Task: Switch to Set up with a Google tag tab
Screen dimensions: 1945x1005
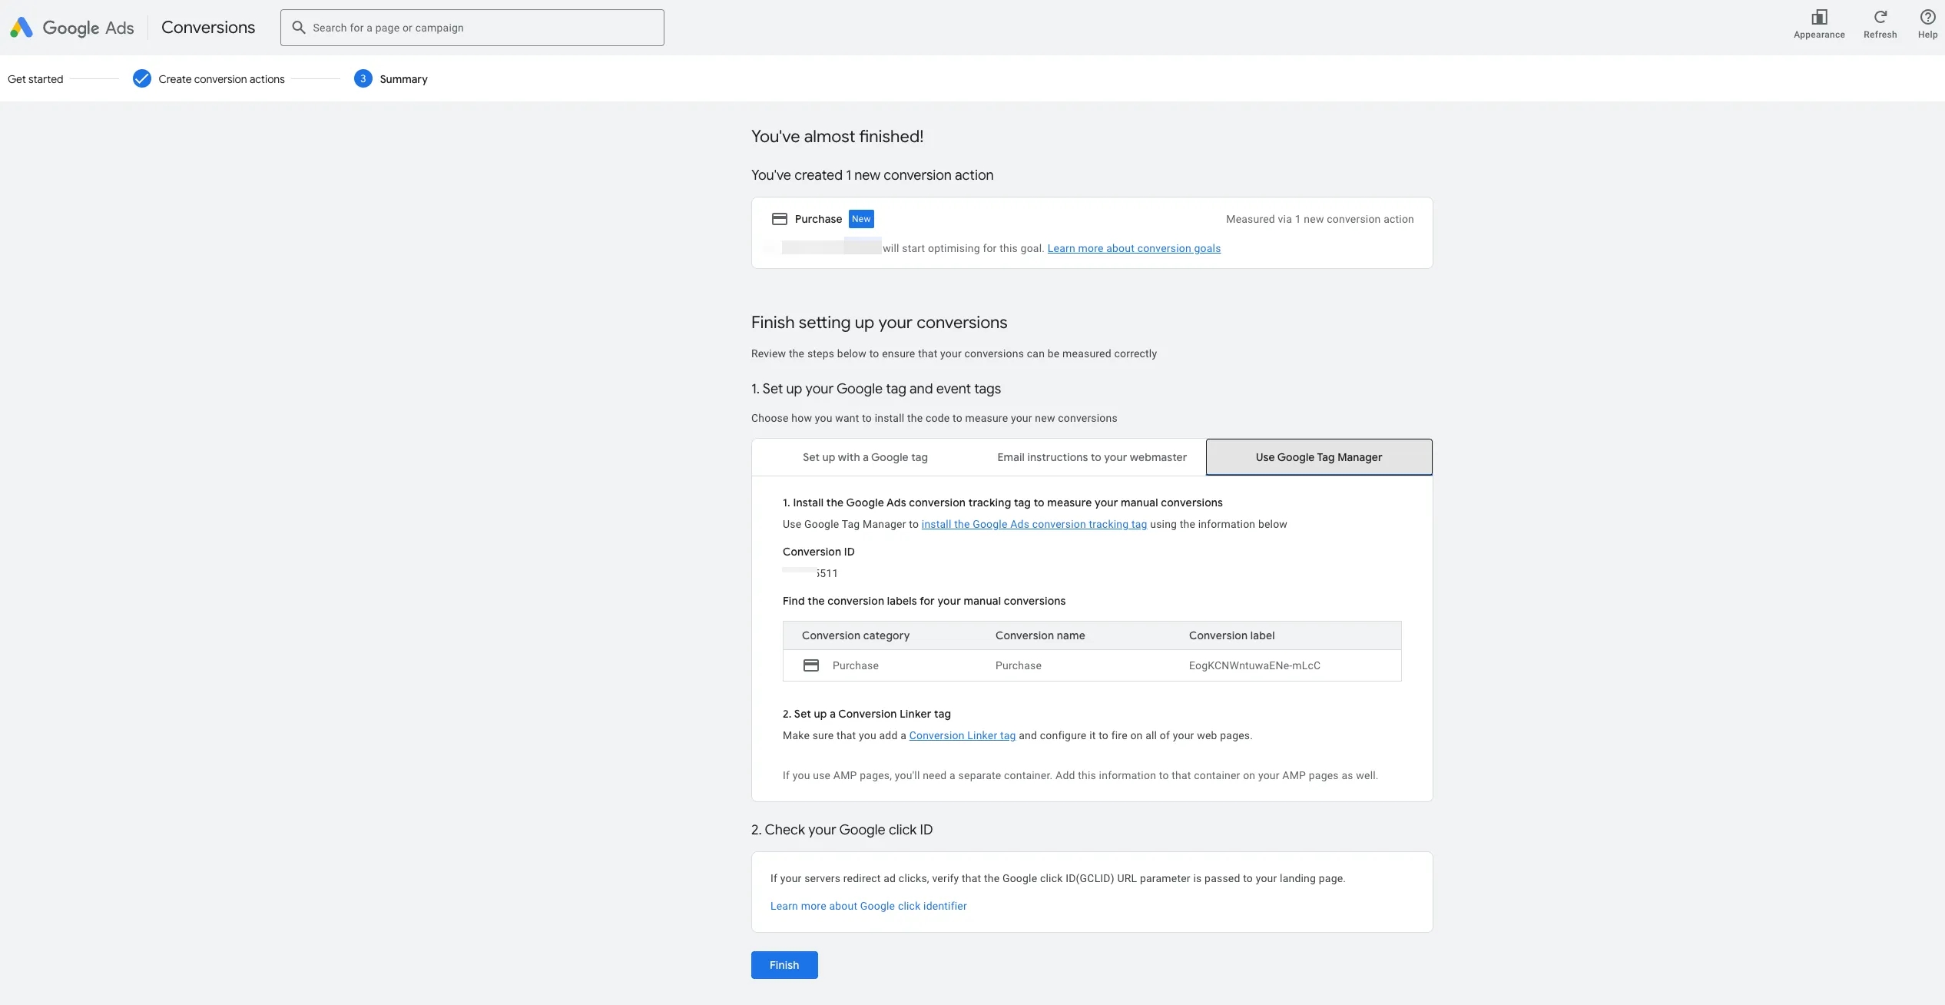Action: (865, 457)
